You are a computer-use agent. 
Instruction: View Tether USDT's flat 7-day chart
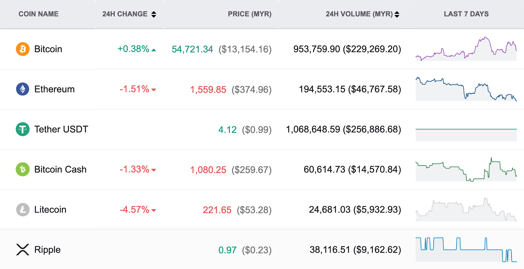466,135
